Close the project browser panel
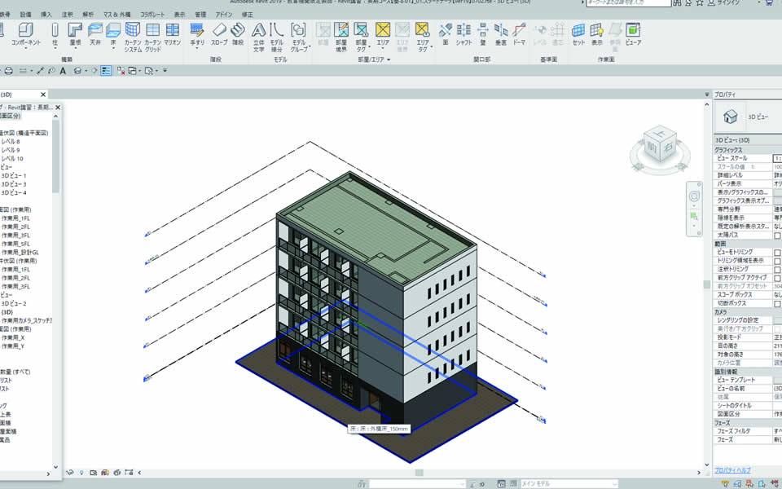 coord(58,108)
